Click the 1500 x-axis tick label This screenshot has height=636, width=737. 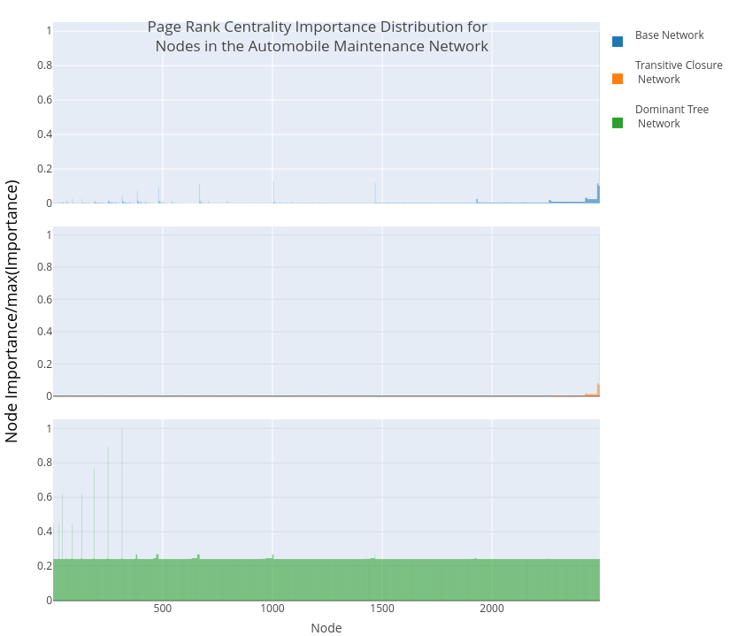pyautogui.click(x=382, y=609)
